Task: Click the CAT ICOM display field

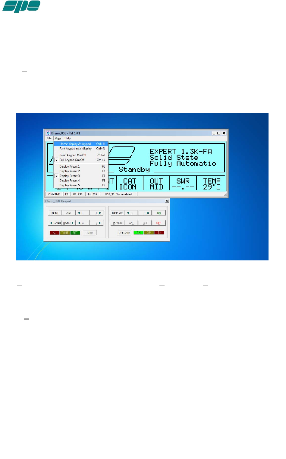Action: coord(130,184)
